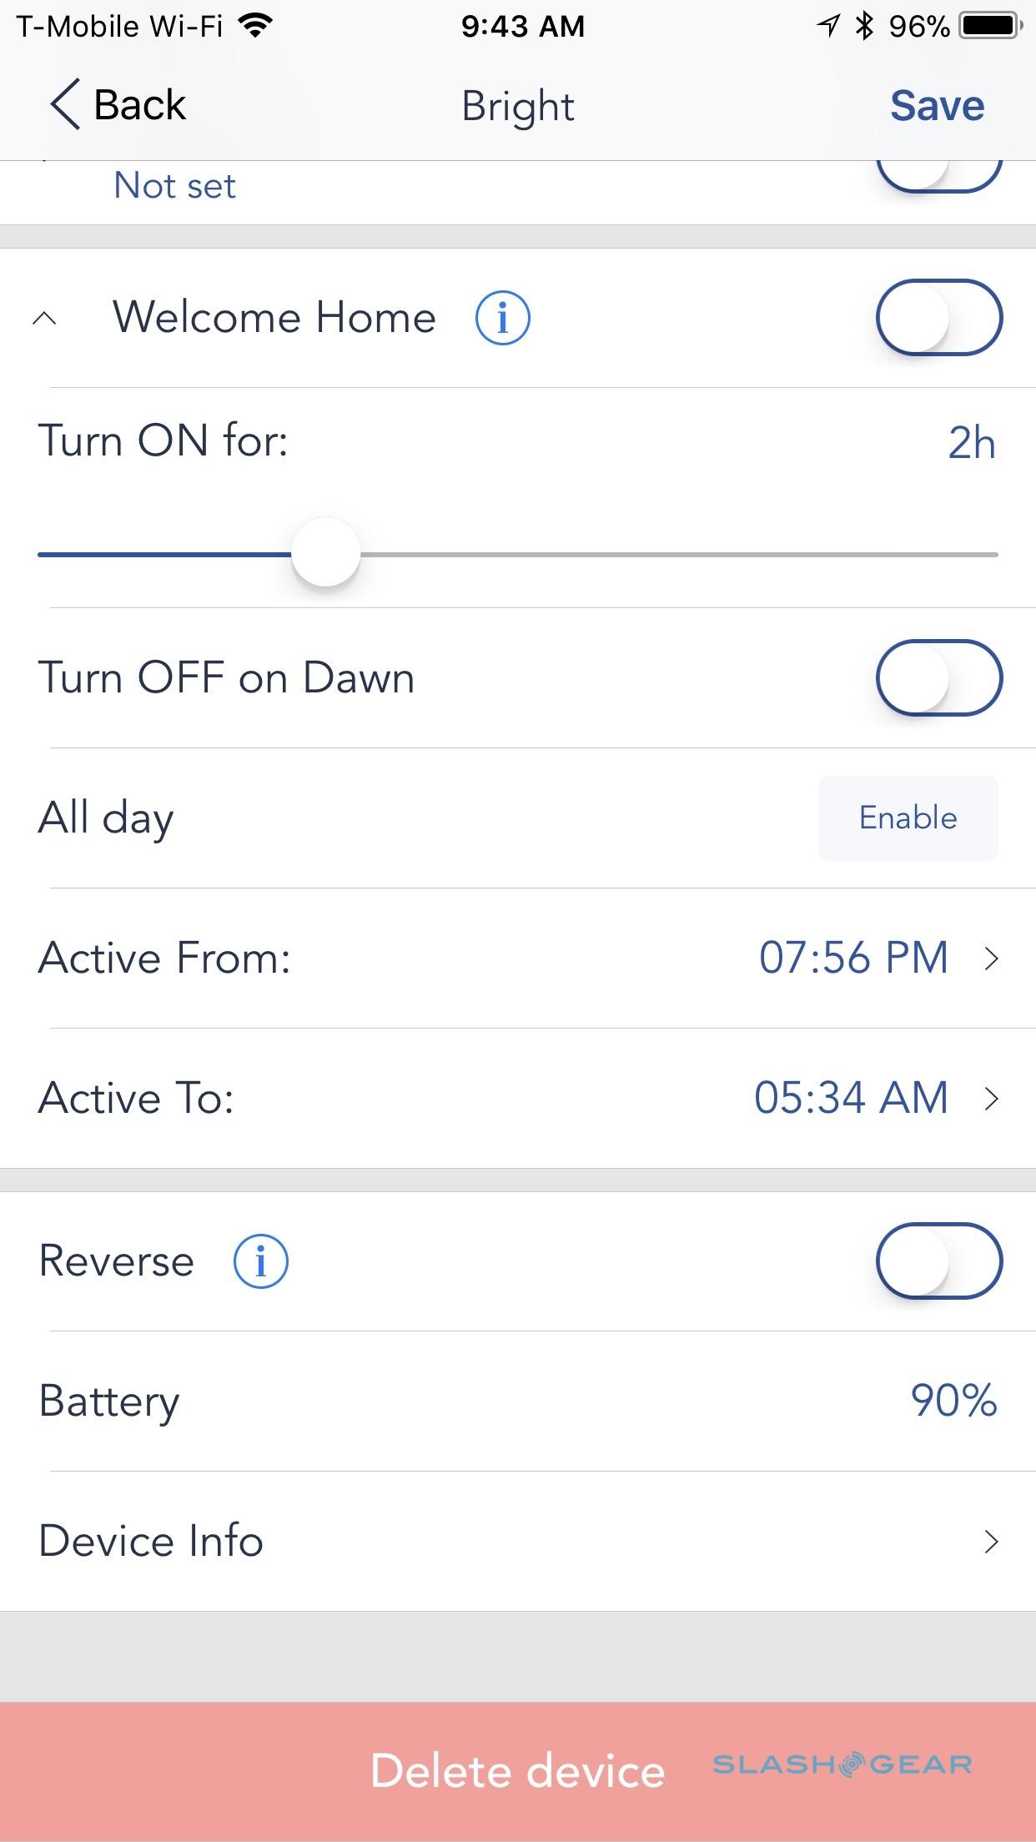Tap the back arrow icon

click(65, 105)
